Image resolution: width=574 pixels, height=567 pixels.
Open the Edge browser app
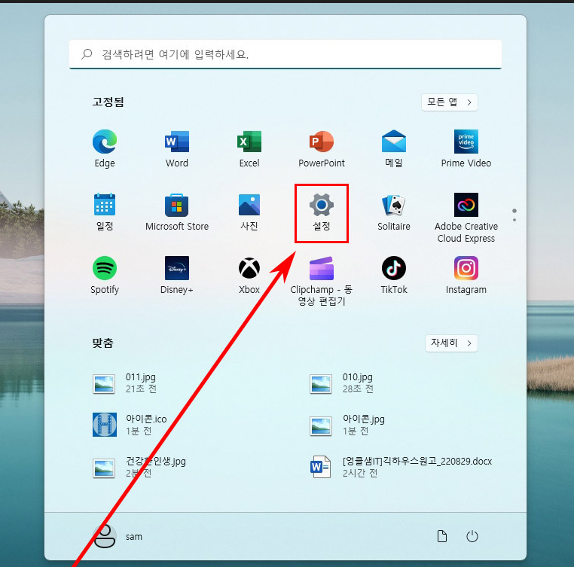pyautogui.click(x=105, y=148)
